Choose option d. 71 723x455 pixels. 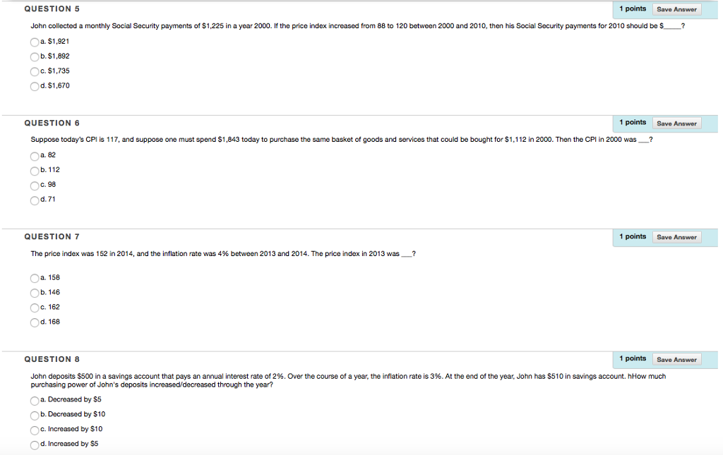click(34, 200)
